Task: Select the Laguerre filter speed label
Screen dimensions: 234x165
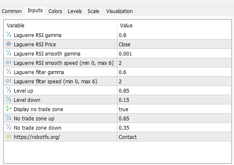Action: pyautogui.click(x=56, y=82)
